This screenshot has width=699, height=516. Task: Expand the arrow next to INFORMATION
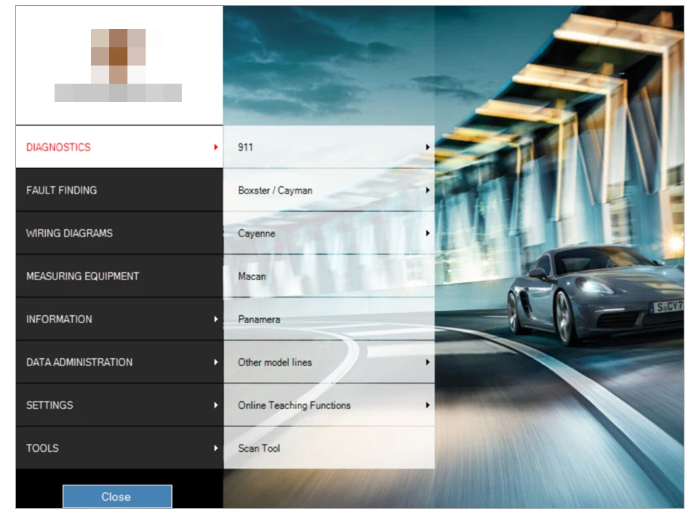coord(216,319)
